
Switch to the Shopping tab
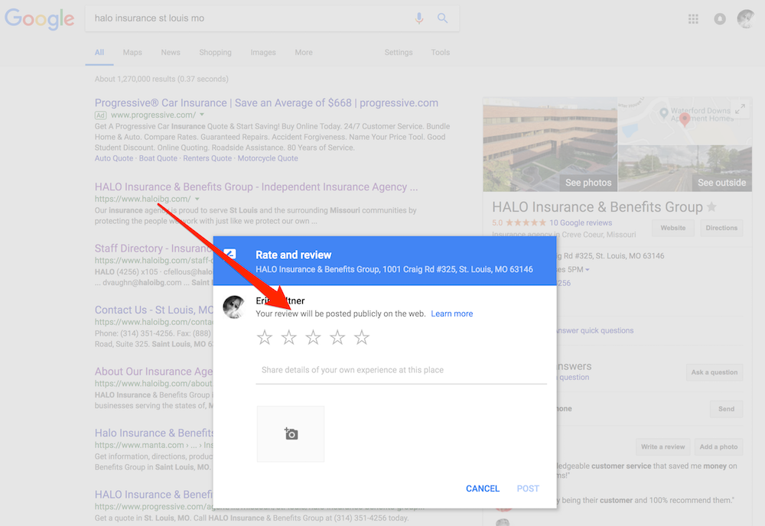point(215,53)
